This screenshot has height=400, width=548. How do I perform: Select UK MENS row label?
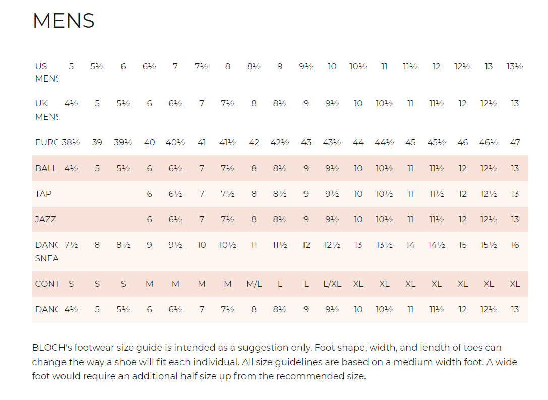tap(46, 110)
